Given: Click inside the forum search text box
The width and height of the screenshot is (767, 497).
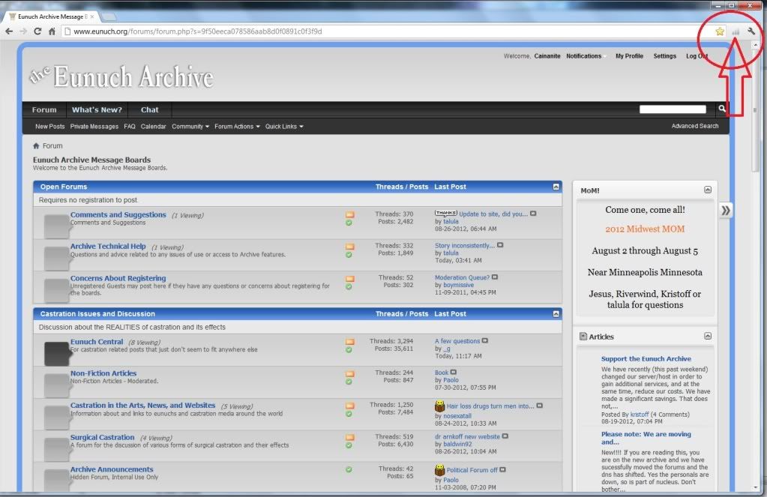Looking at the screenshot, I should 673,109.
